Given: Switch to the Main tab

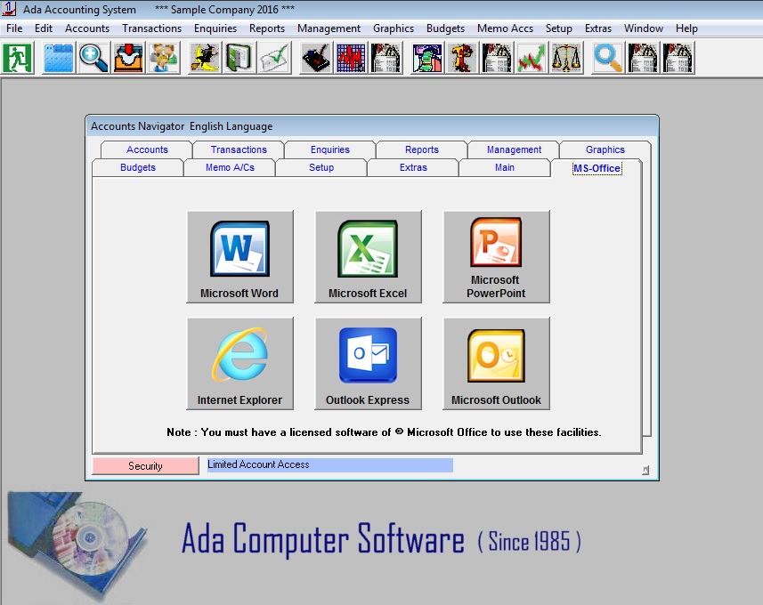Looking at the screenshot, I should point(505,167).
